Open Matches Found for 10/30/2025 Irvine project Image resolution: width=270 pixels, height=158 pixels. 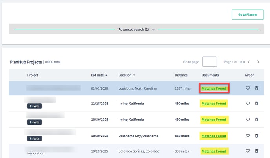coord(214,120)
